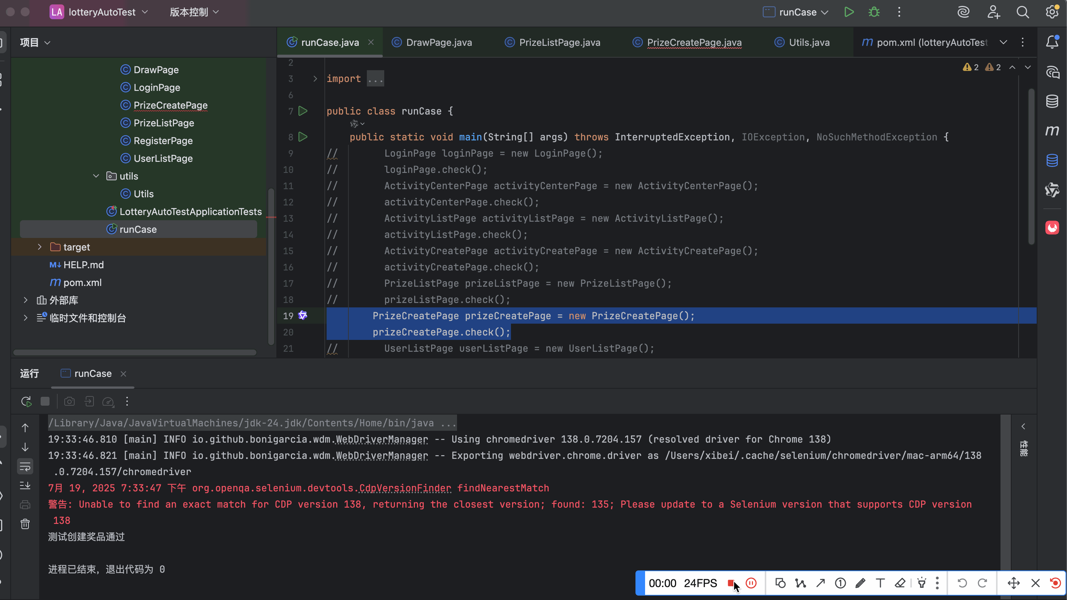Pause the screen recording
The image size is (1067, 600).
click(751, 583)
